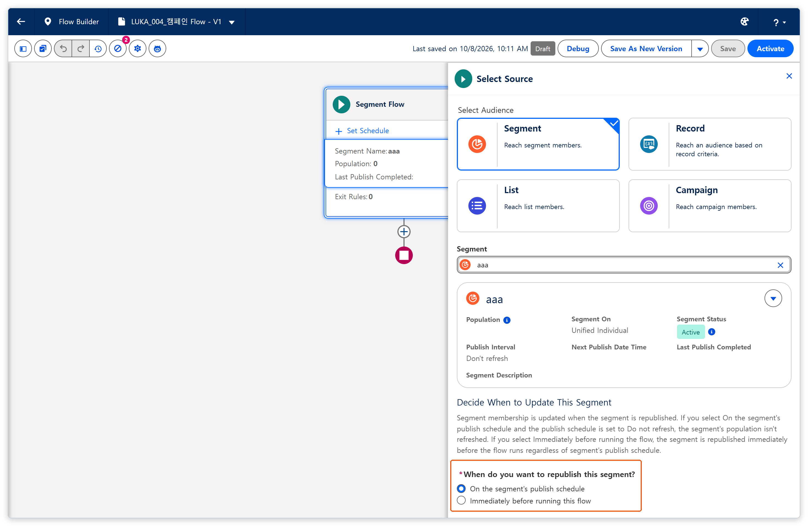Viewport: 808px width, 526px height.
Task: Undo the last change
Action: pos(63,48)
